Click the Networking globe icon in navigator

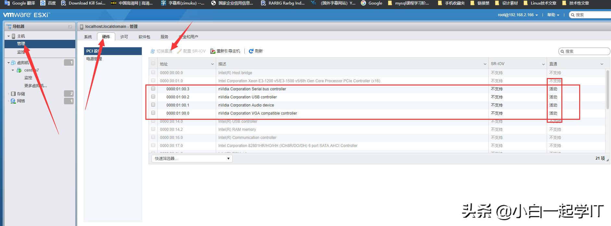(x=13, y=101)
